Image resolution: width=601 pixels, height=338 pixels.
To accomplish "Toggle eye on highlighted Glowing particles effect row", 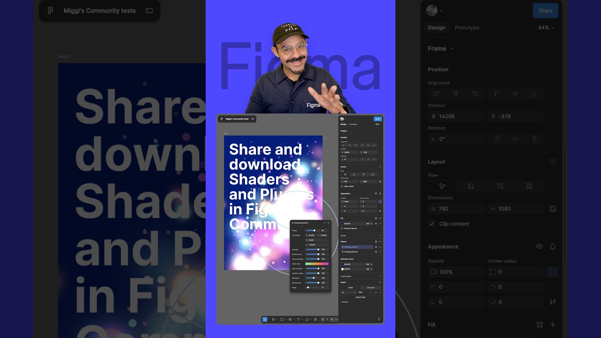I will pyautogui.click(x=376, y=247).
